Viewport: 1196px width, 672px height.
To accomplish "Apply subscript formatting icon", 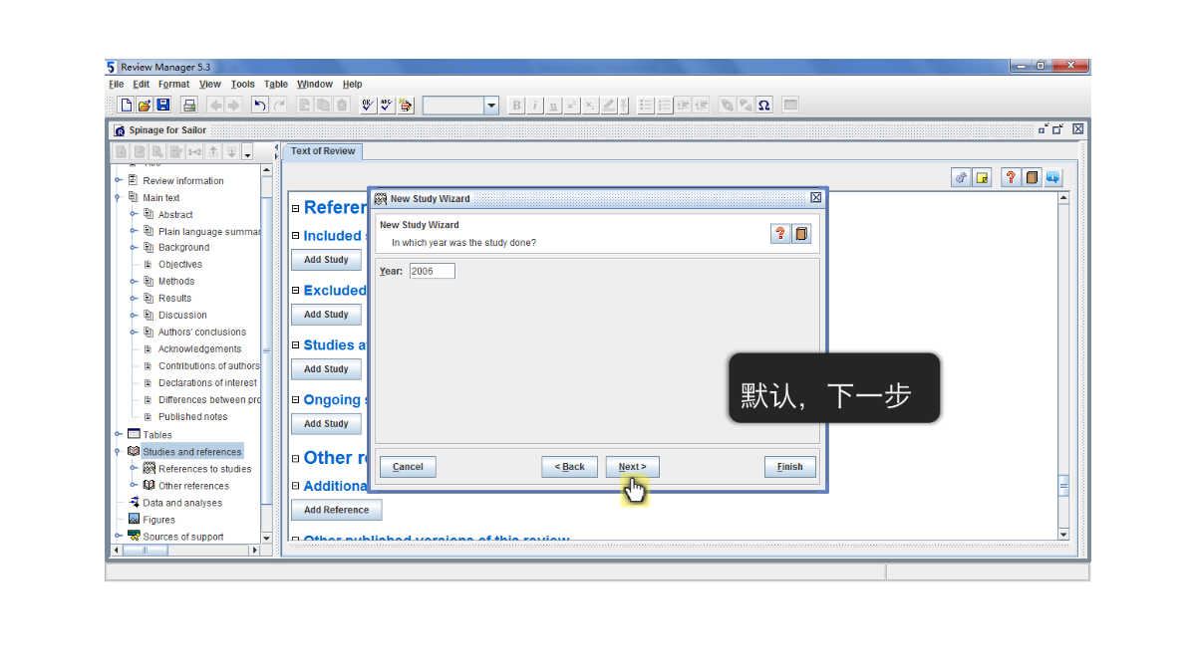I will click(590, 105).
